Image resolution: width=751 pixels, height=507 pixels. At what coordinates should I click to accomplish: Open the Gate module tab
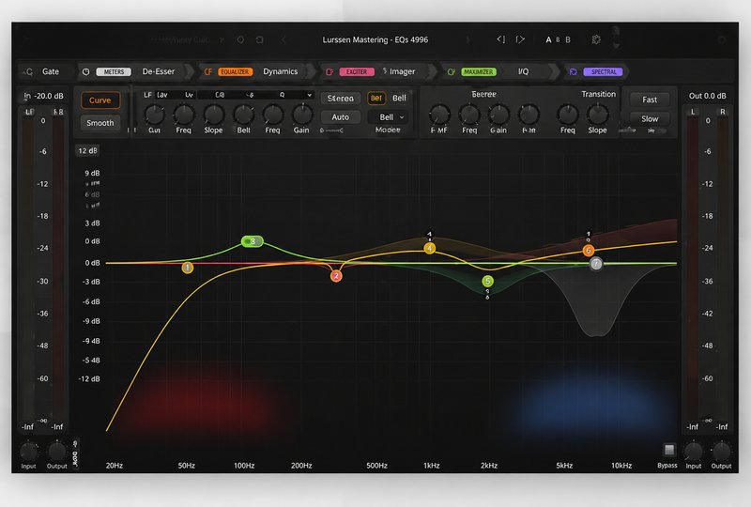51,71
